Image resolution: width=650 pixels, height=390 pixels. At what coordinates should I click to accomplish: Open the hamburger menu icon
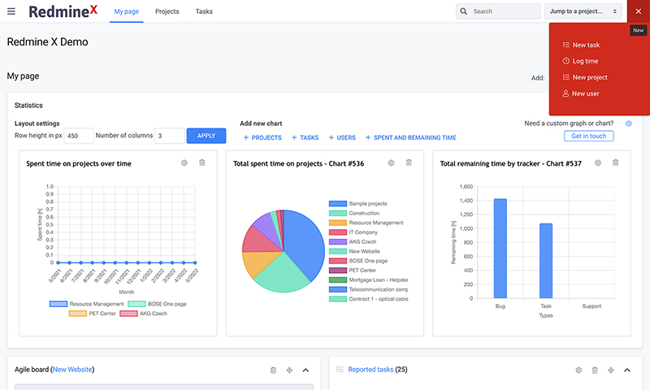tap(11, 11)
